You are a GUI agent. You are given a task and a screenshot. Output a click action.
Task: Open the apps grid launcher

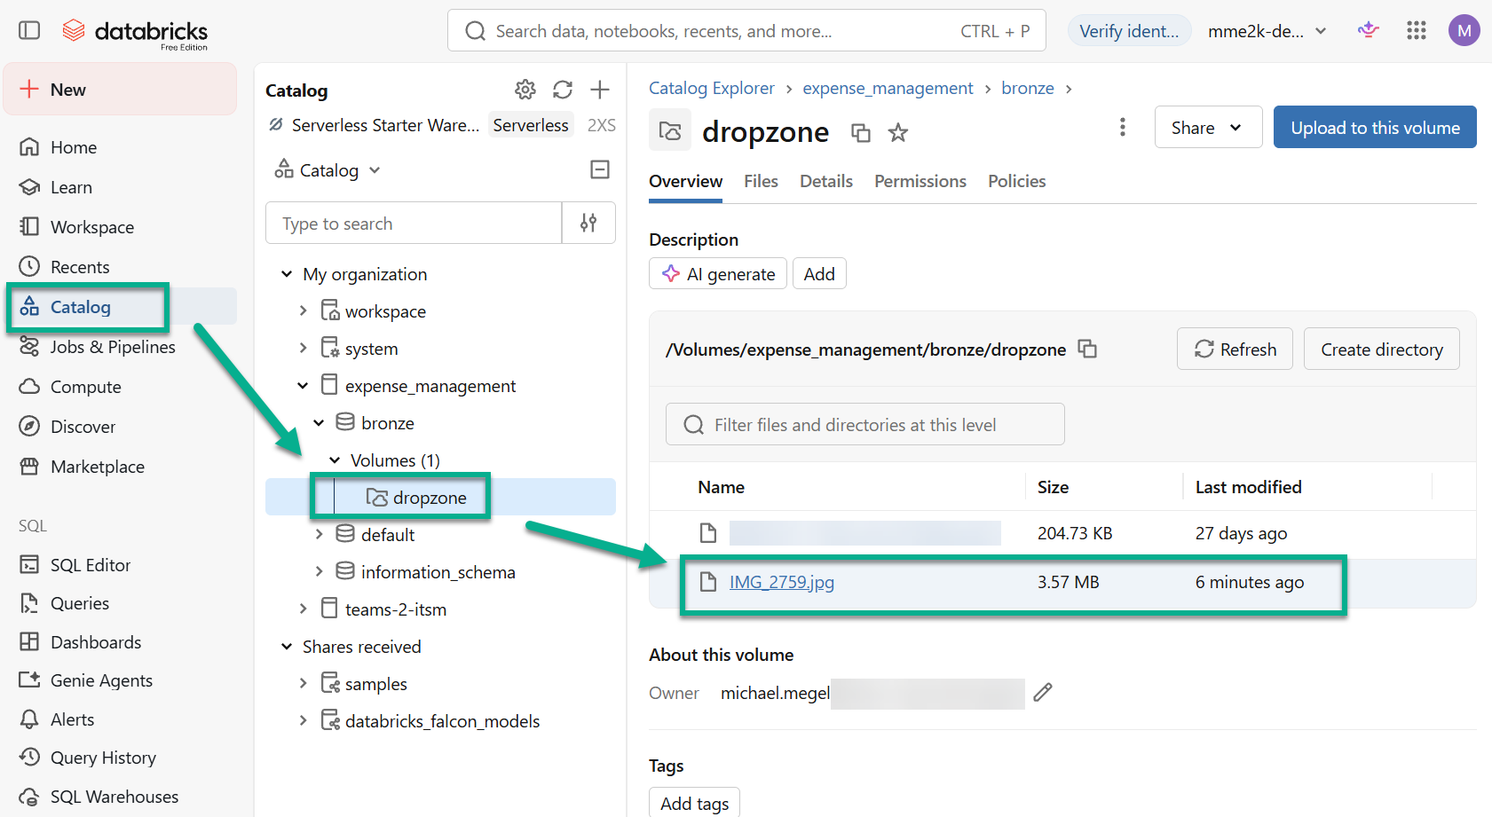1416,30
